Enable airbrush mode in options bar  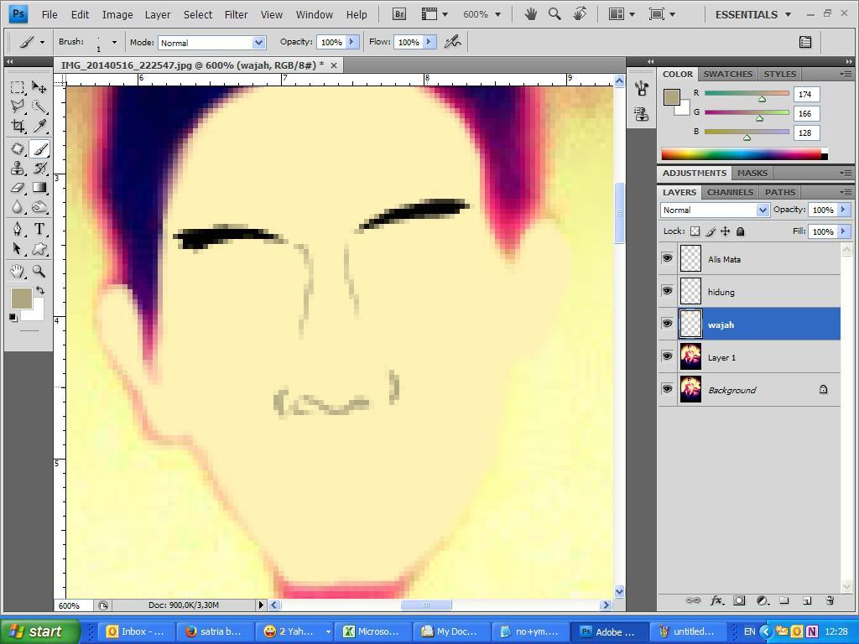click(452, 42)
